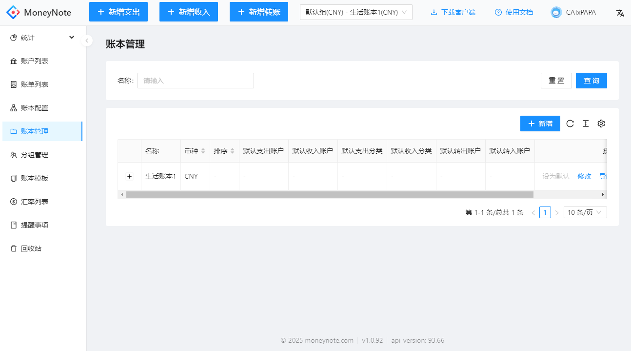Viewport: 631px width, 351px height.
Task: Sort the table by 币种 column
Action: point(195,151)
